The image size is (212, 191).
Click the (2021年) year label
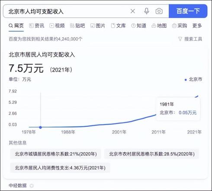61,70
